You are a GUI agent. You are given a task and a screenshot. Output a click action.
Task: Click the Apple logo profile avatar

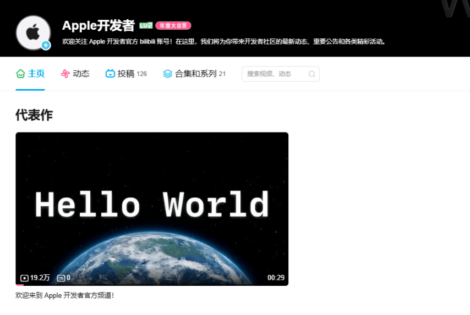(x=33, y=32)
